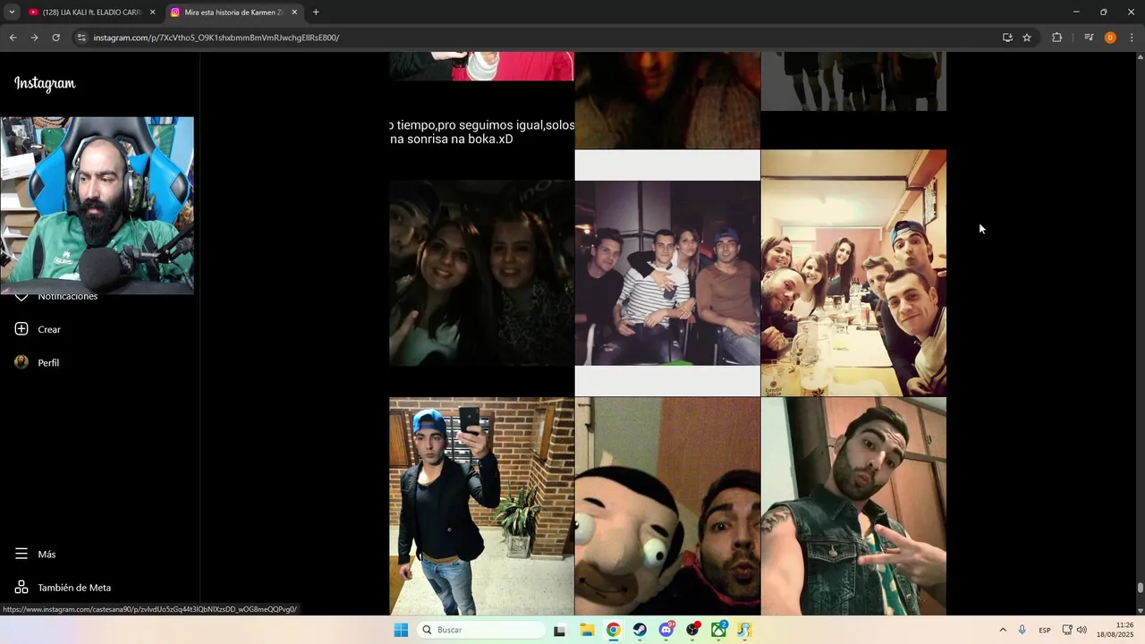The image size is (1145, 644).
Task: Open the dinner table group selfie
Action: click(853, 273)
